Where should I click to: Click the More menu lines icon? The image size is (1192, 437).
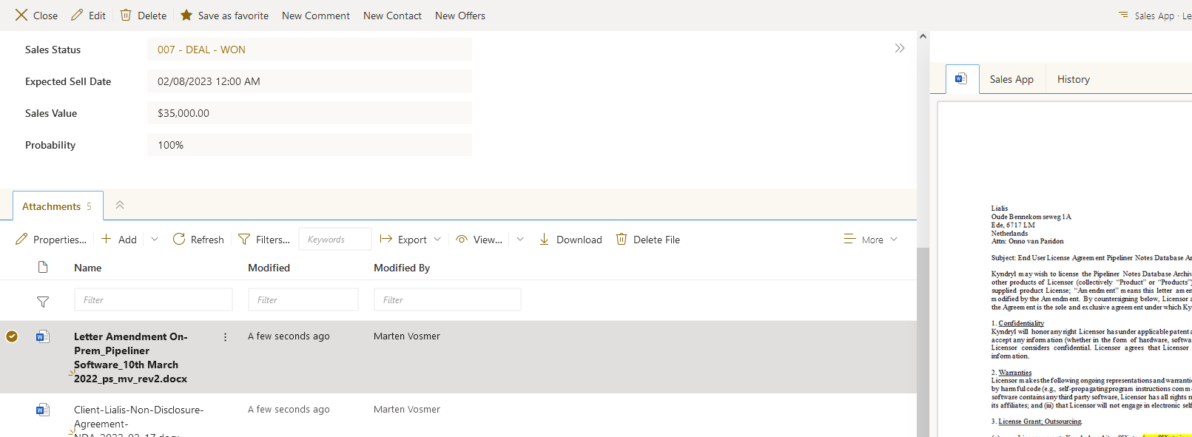(849, 239)
